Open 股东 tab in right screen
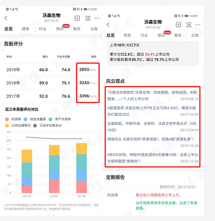 click(x=178, y=35)
